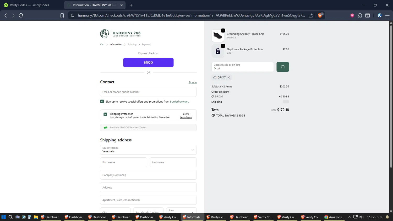393x221 pixels.
Task: Click the green apply discount button
Action: point(283,67)
